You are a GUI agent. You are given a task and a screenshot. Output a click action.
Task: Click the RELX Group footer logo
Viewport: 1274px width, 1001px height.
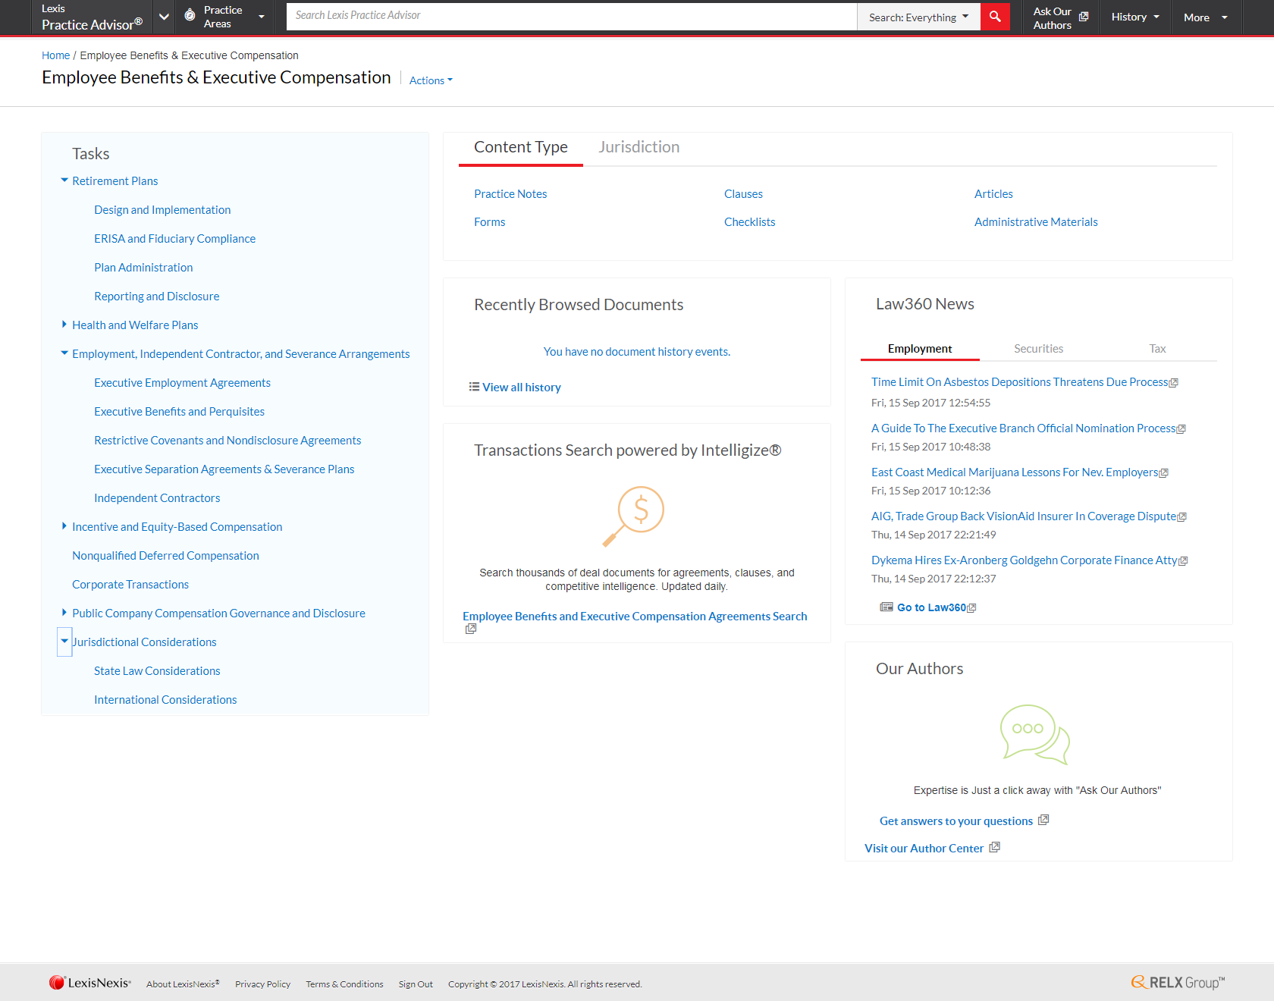pyautogui.click(x=1178, y=983)
